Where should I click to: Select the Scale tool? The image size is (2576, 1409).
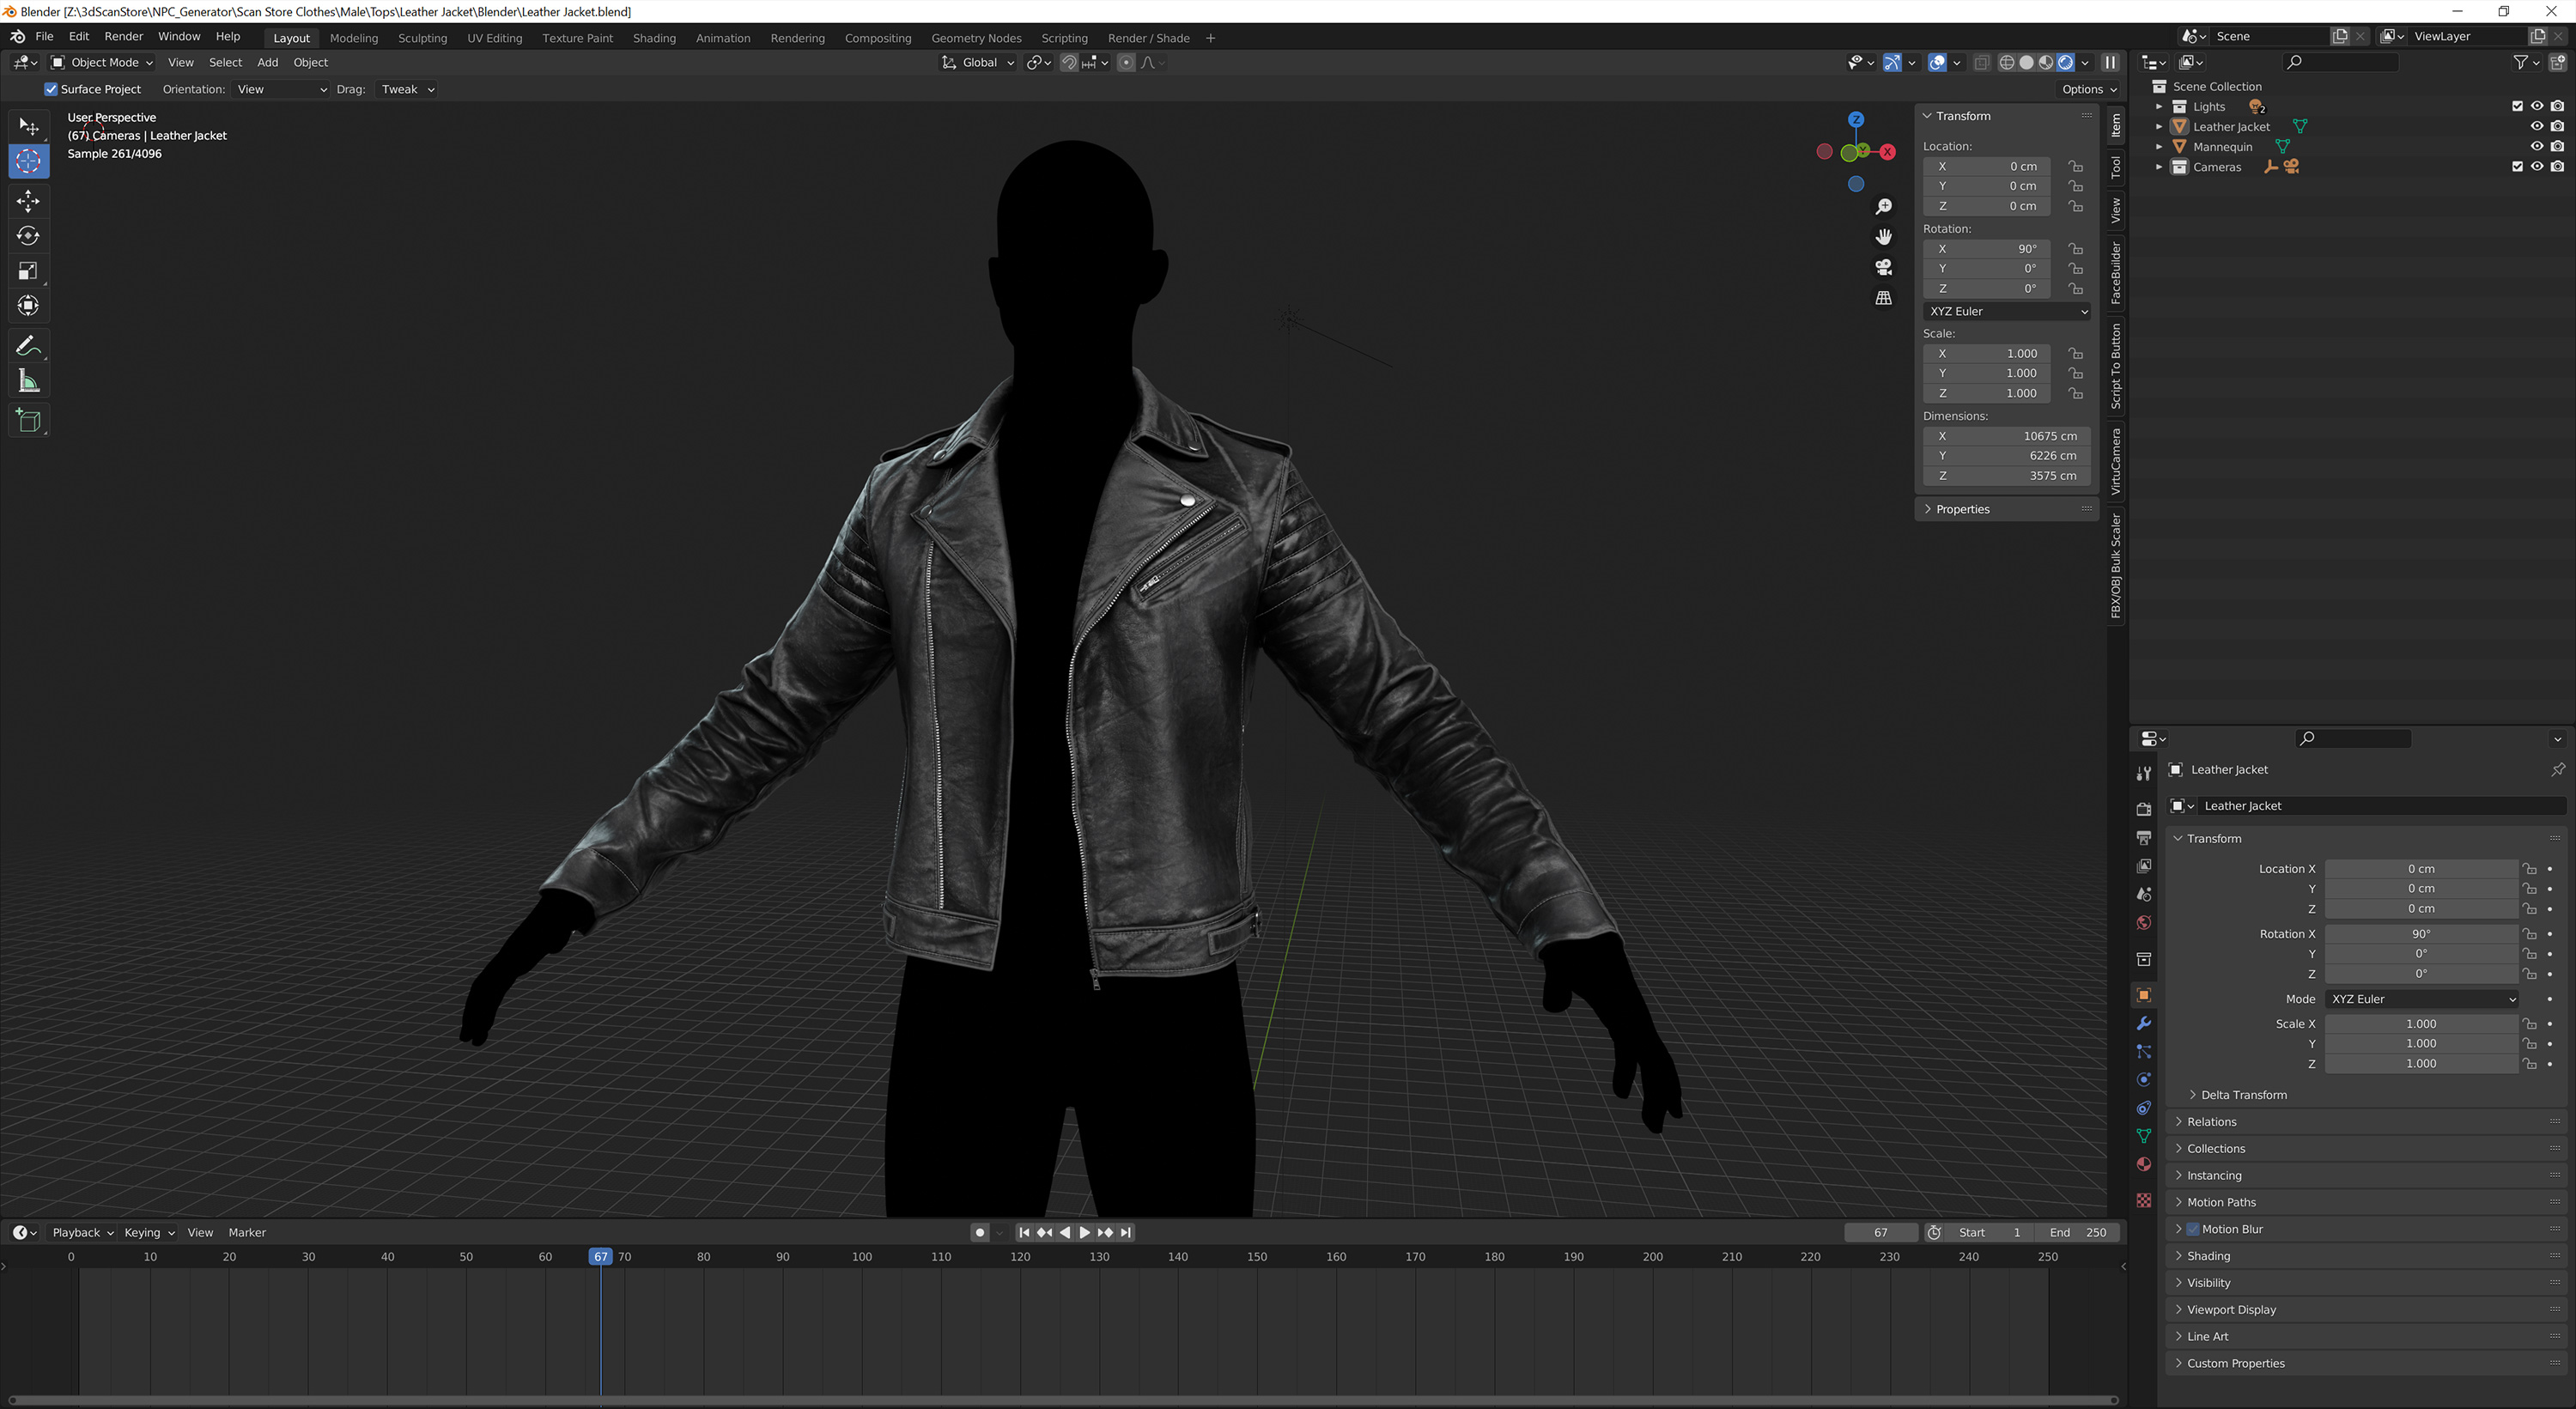29,271
